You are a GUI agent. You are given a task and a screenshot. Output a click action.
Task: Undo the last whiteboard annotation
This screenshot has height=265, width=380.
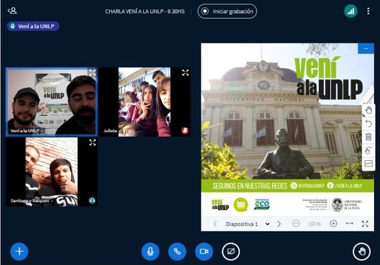[x=368, y=124]
